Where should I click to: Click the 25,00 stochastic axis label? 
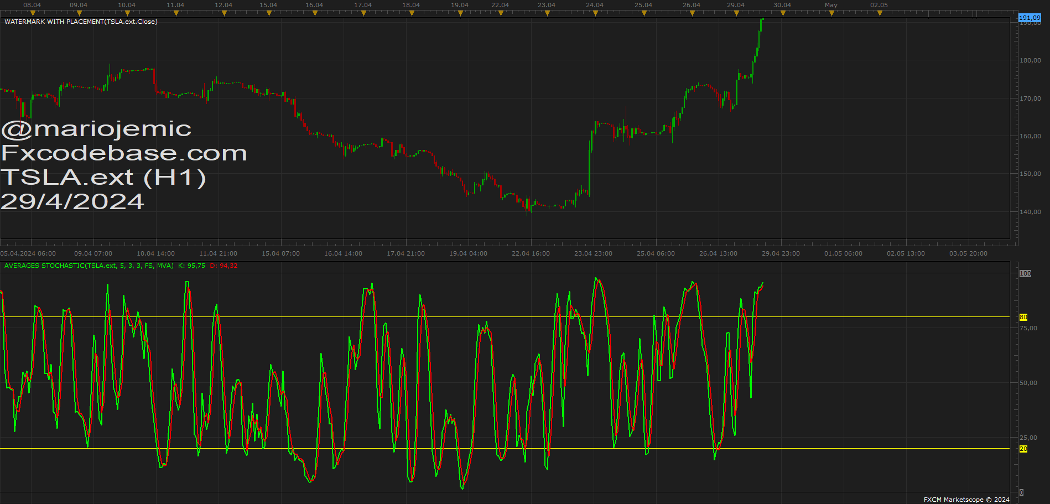(x=1028, y=438)
